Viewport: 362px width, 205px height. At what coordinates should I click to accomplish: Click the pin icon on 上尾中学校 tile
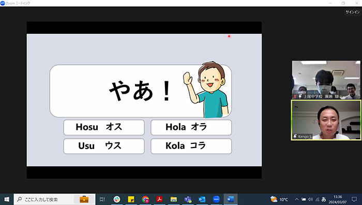(x=300, y=96)
